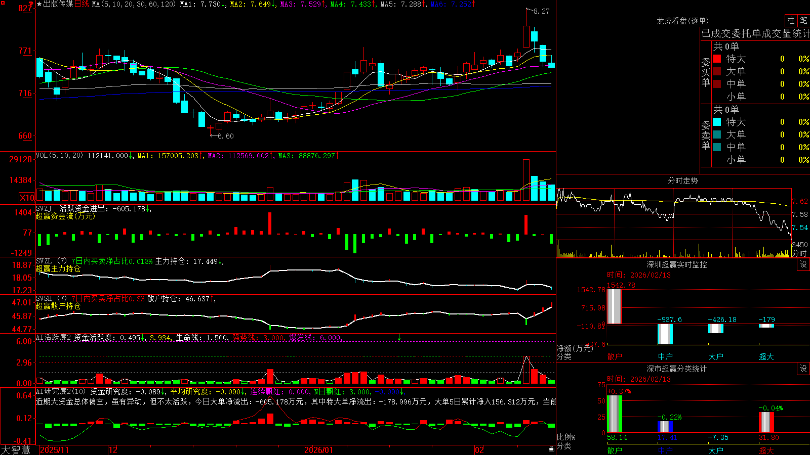Viewport: 810px width, 455px height.
Task: Click teal 大单 swatch under 委卖单
Action: tap(717, 134)
